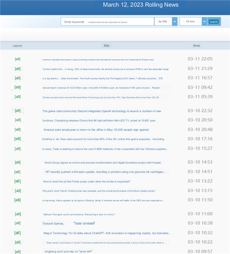
Task: Click [all] tag in 03-11 09:42 row
Action: coord(18,87)
